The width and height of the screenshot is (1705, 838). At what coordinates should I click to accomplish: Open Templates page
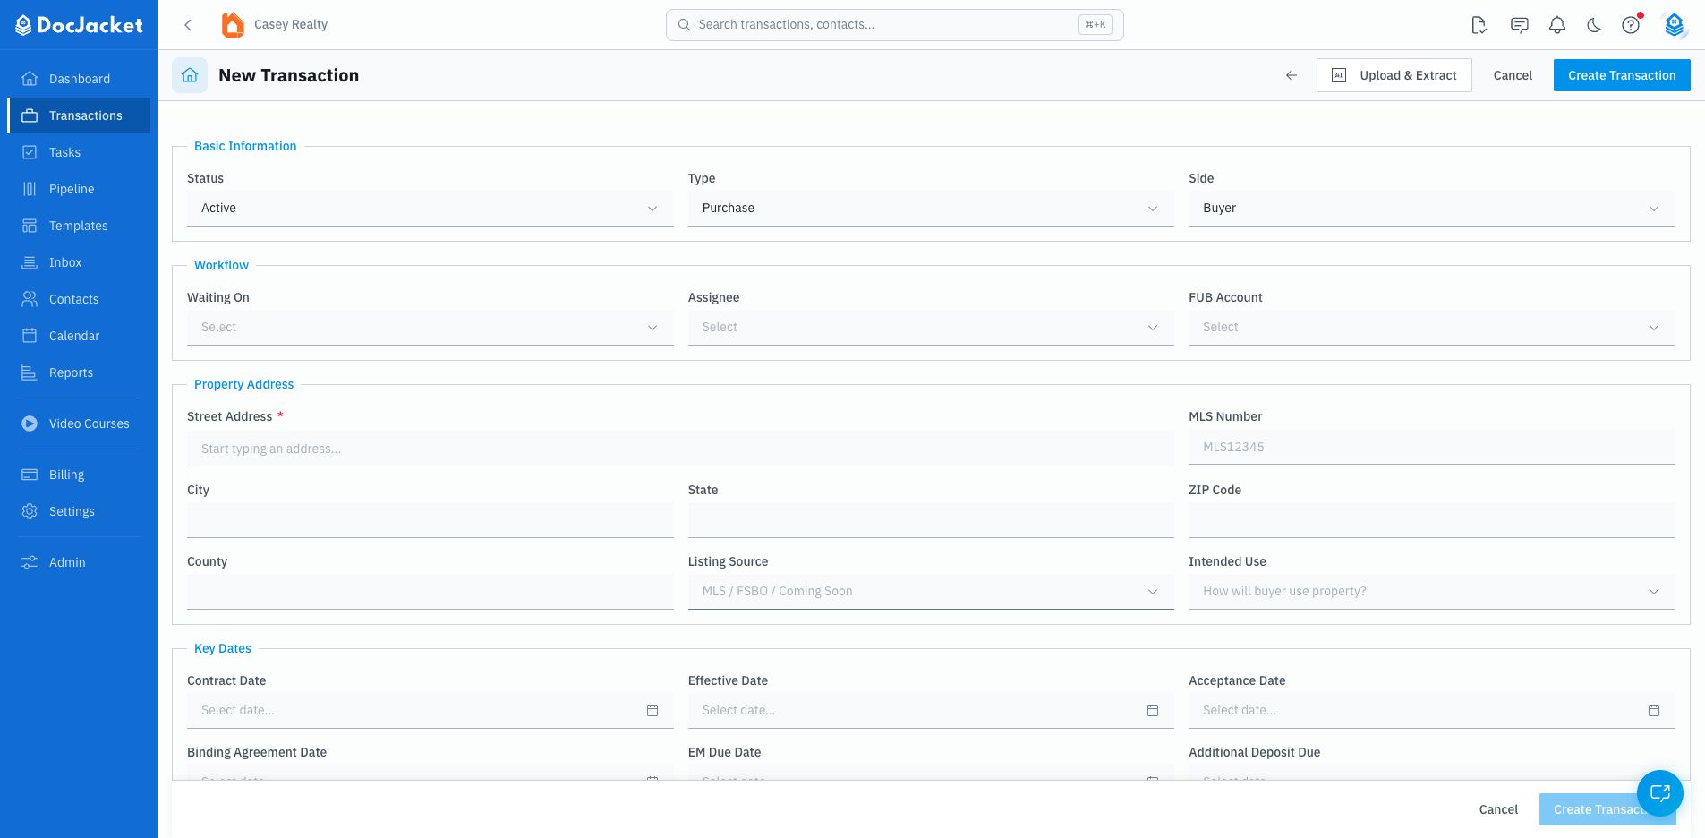pos(79,226)
